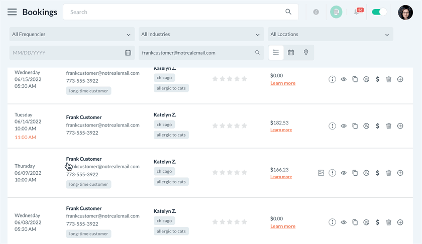Expand the All Locations dropdown
This screenshot has height=244, width=422.
tap(330, 35)
